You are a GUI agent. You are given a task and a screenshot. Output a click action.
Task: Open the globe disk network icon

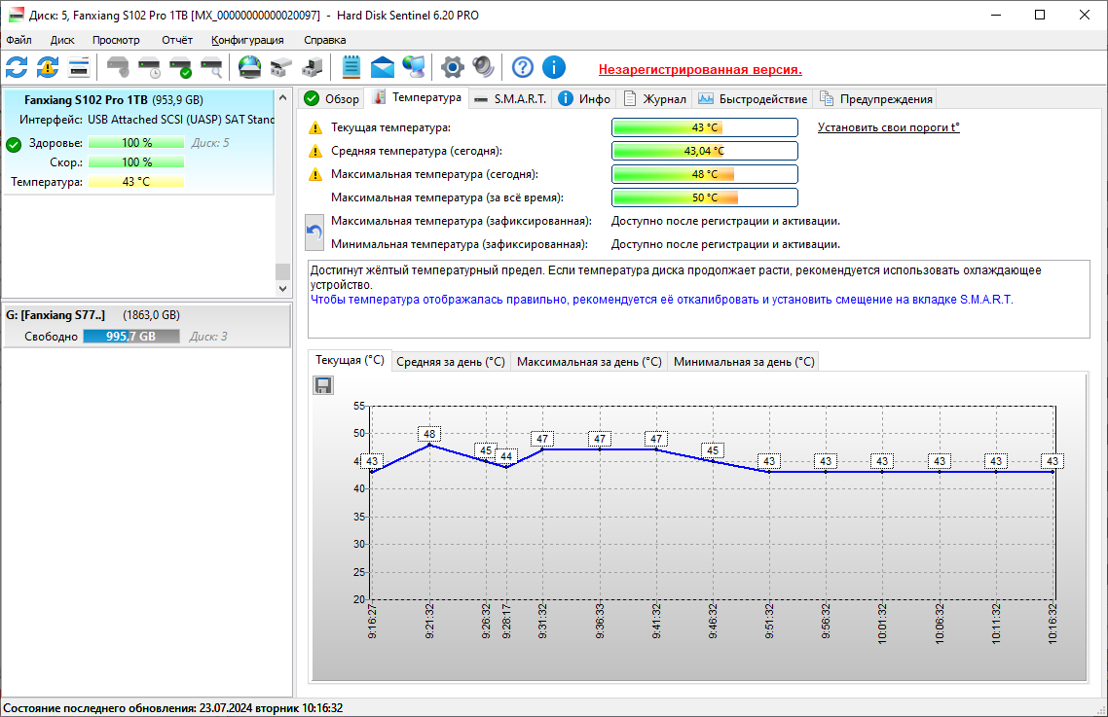[x=250, y=67]
